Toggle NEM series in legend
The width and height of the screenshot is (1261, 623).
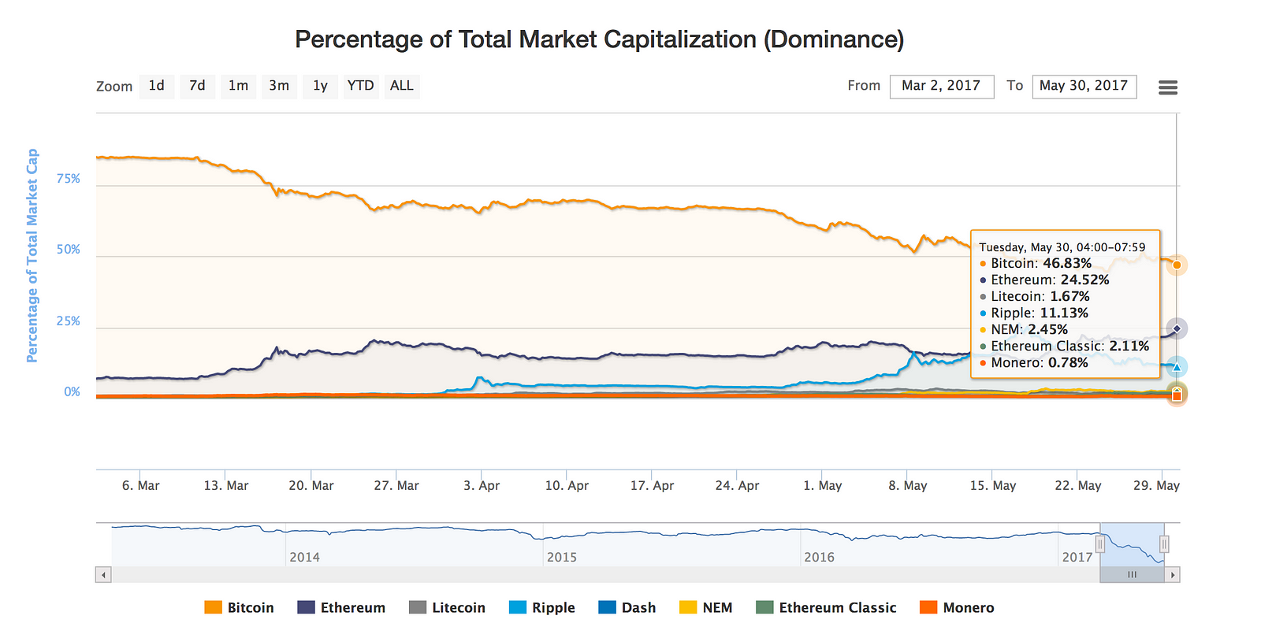706,607
